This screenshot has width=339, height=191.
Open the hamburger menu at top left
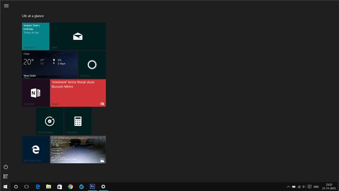point(6,6)
